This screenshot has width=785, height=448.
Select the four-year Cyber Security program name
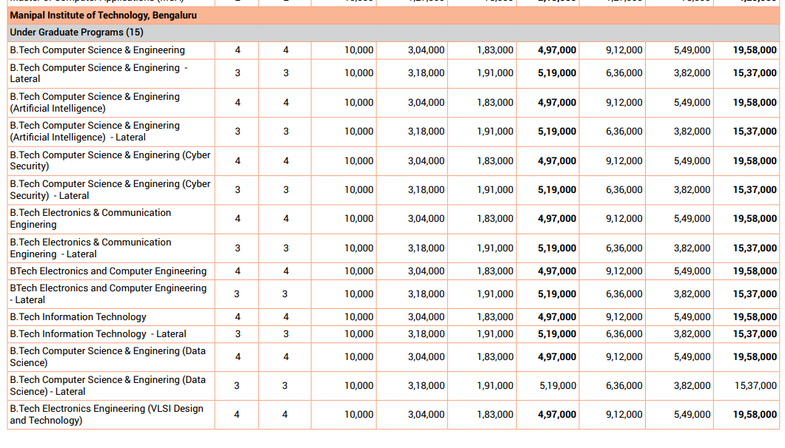point(110,160)
